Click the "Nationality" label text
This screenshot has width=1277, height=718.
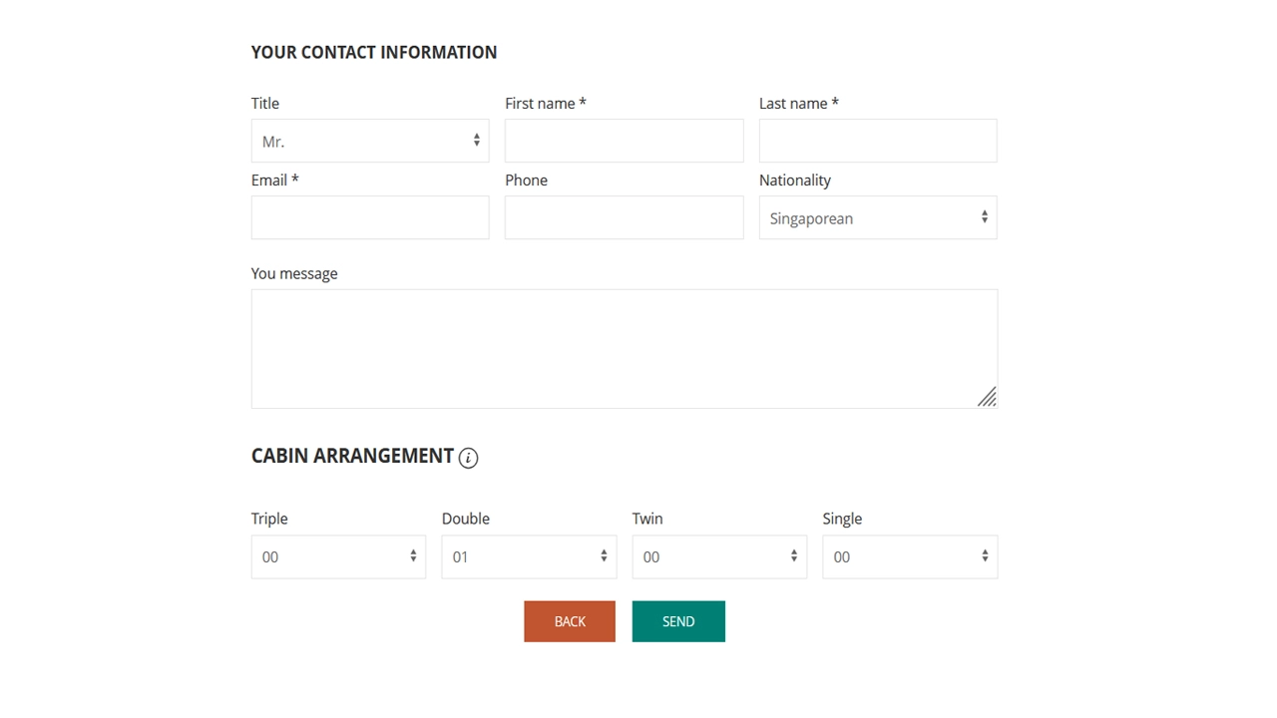[794, 180]
